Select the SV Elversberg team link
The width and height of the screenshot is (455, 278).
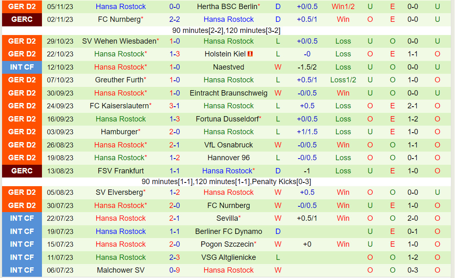[119, 192]
